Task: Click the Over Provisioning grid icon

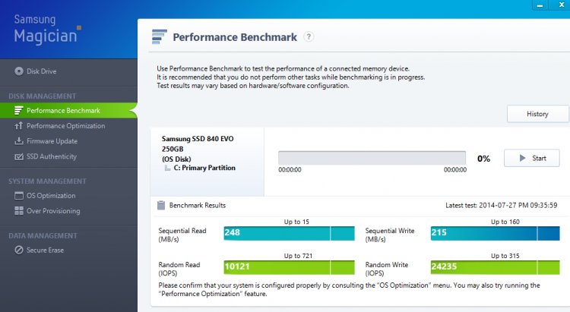Action: coord(19,211)
